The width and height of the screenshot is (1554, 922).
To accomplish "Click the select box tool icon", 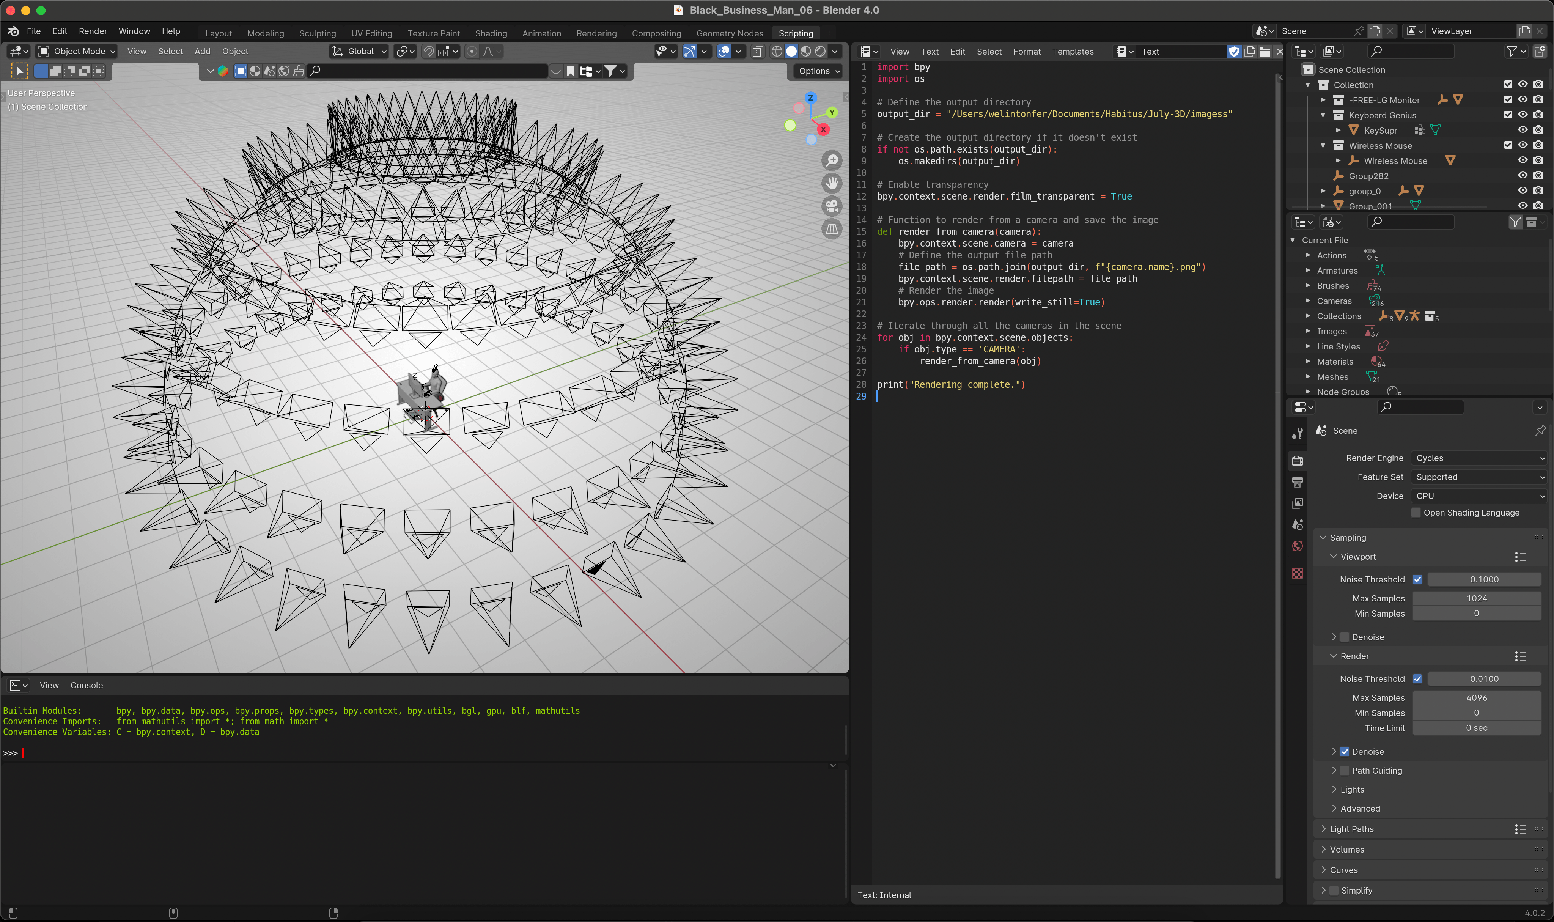I will pyautogui.click(x=41, y=71).
